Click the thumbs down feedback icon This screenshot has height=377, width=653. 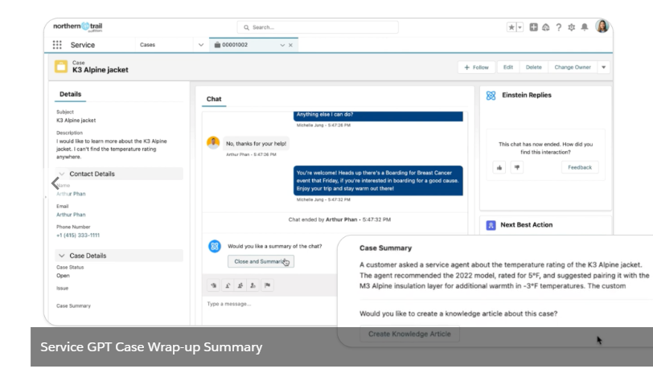[x=517, y=167]
